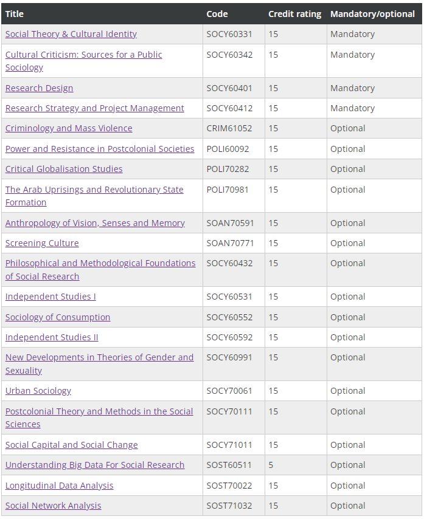Click Understanding Big Data For Social Research

click(95, 465)
